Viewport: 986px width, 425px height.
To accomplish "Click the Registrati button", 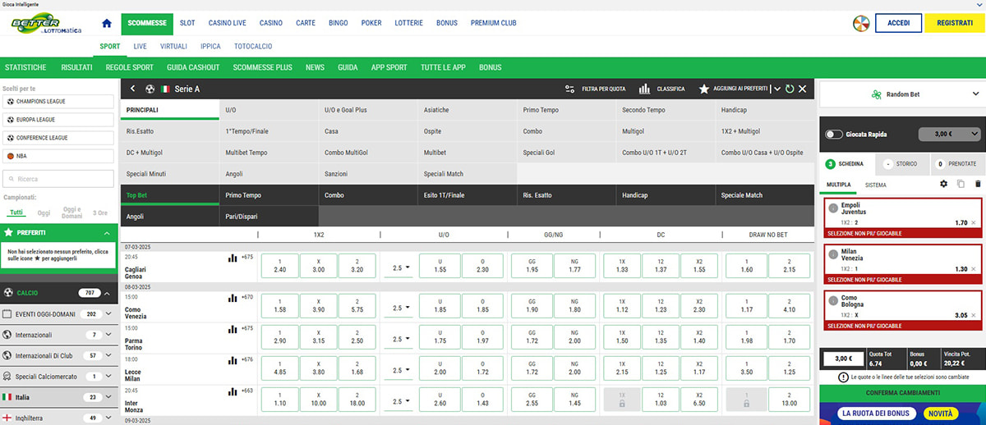I will click(x=955, y=23).
